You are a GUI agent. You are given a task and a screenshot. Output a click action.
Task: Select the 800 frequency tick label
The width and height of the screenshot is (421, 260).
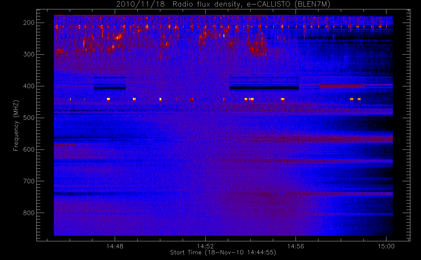click(29, 213)
